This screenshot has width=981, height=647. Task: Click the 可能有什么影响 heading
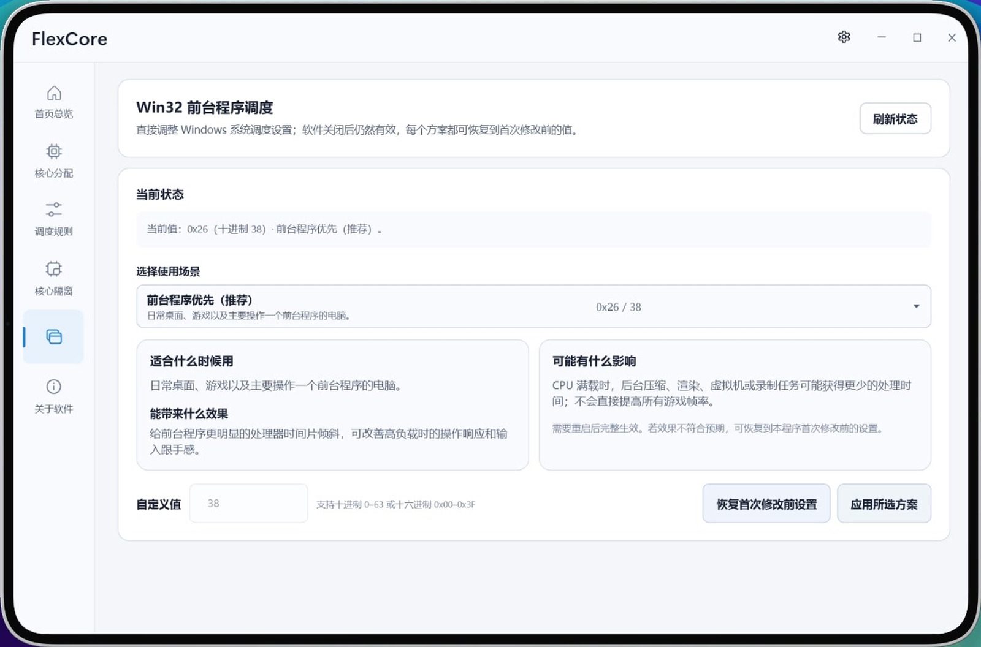[x=594, y=361]
